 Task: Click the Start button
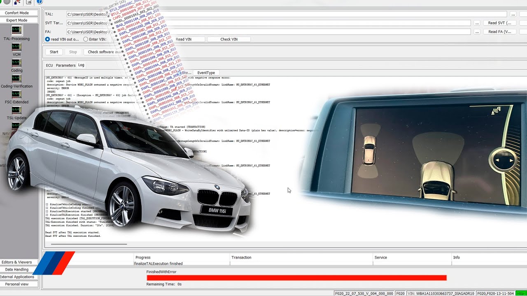click(54, 52)
